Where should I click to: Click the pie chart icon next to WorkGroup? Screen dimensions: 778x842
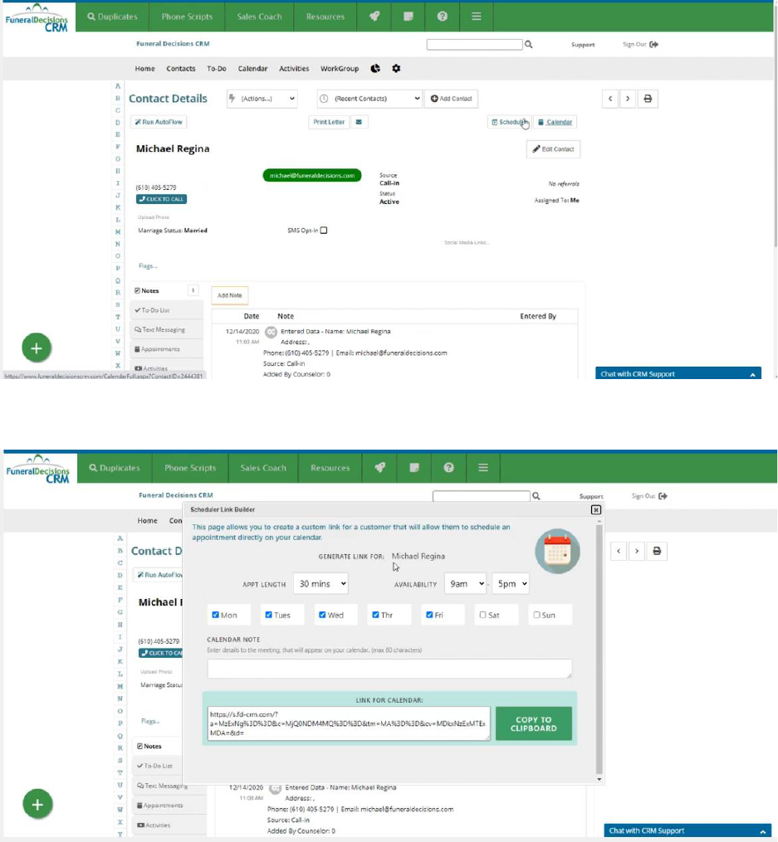point(376,69)
